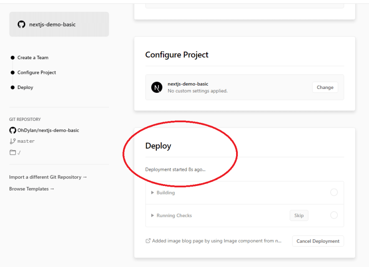
Task: Click the Running Checks status circle
Action: point(334,215)
